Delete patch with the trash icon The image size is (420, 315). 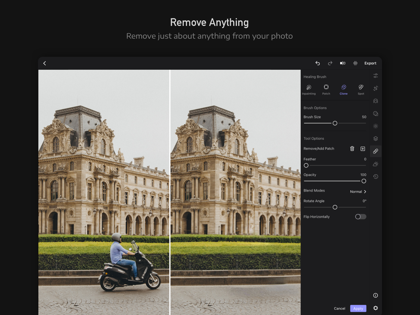coord(352,149)
